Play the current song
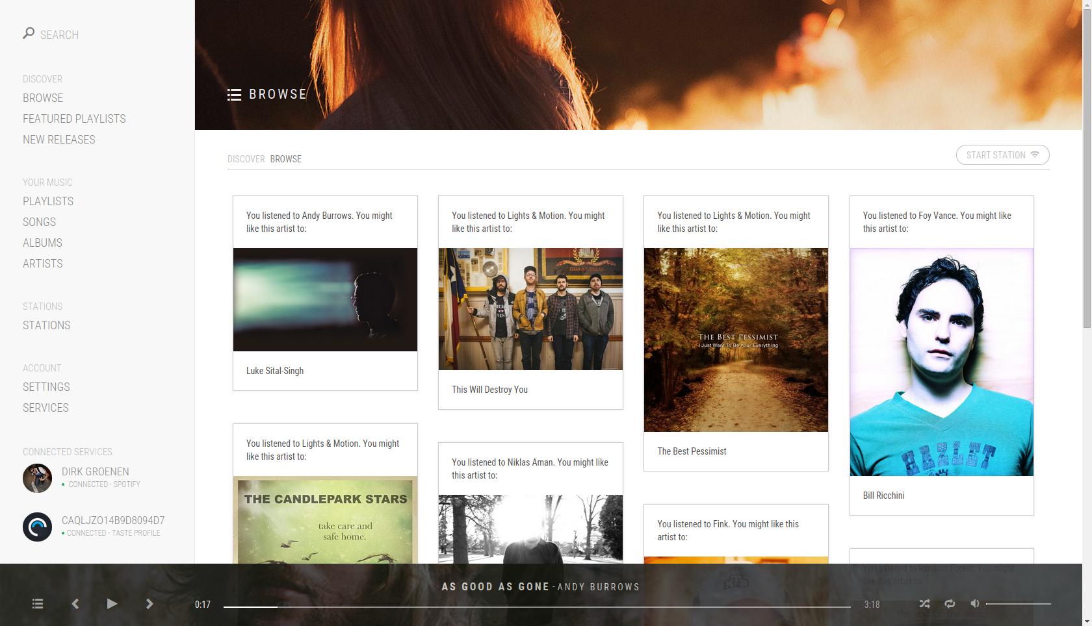Viewport: 1092px width, 626px height. [112, 604]
